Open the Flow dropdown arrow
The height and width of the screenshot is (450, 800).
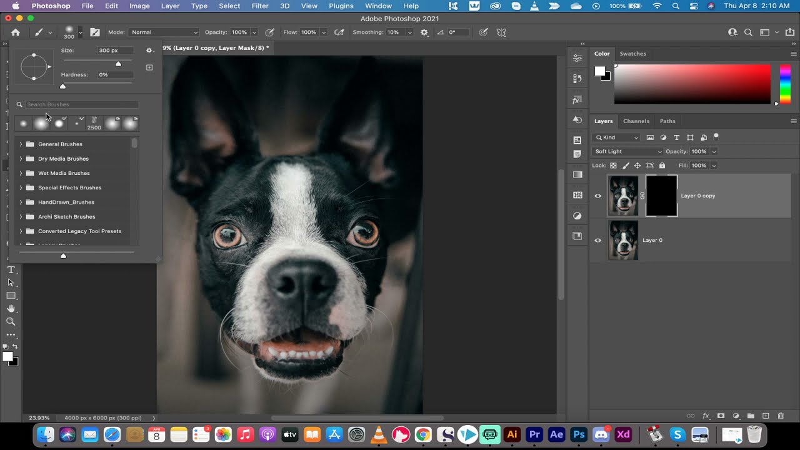(323, 32)
